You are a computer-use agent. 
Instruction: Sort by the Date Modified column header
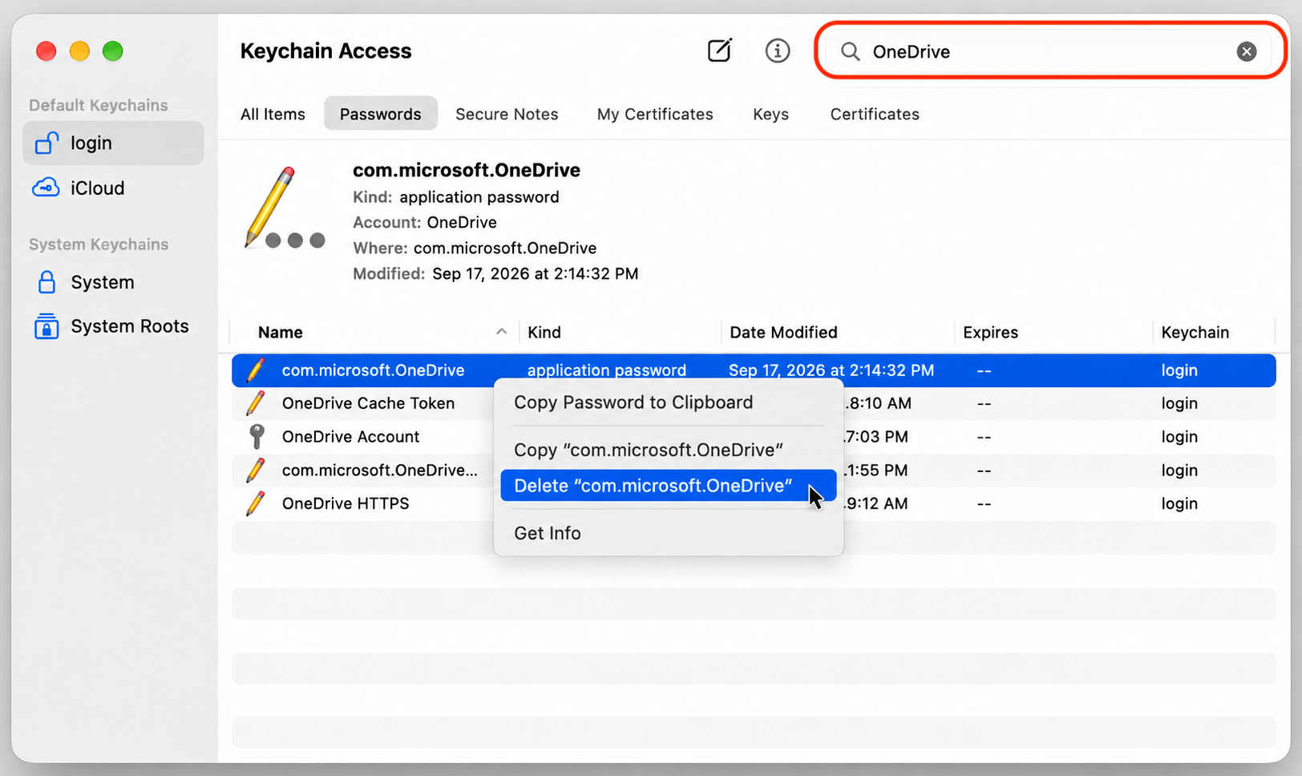pyautogui.click(x=783, y=332)
